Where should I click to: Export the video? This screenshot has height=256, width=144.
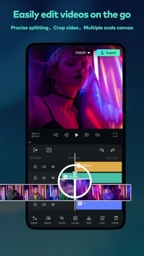108,53
